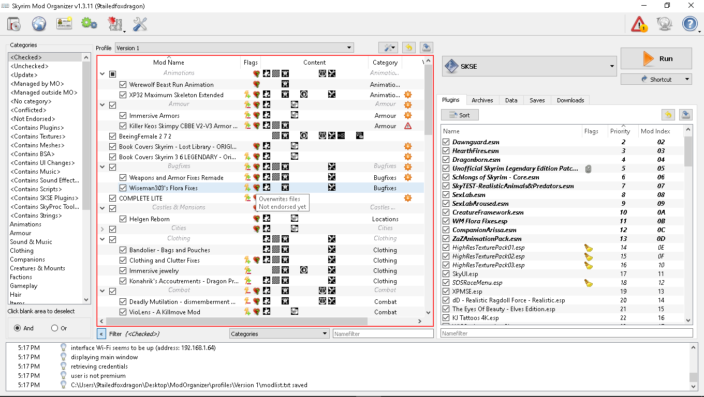Uncheck Werewolf Beast Run Animation mod

[123, 84]
